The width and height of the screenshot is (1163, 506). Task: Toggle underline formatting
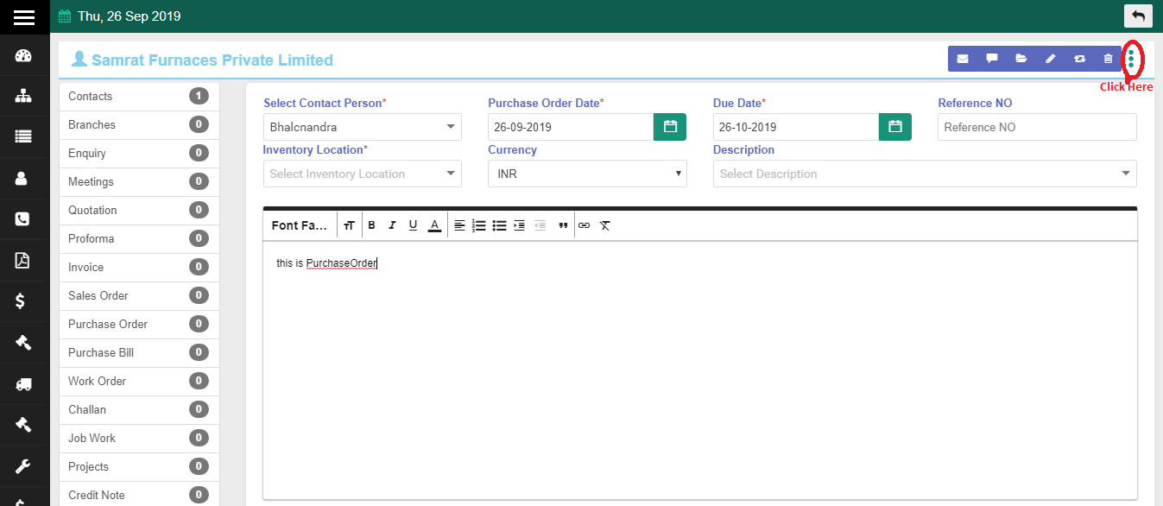(413, 225)
